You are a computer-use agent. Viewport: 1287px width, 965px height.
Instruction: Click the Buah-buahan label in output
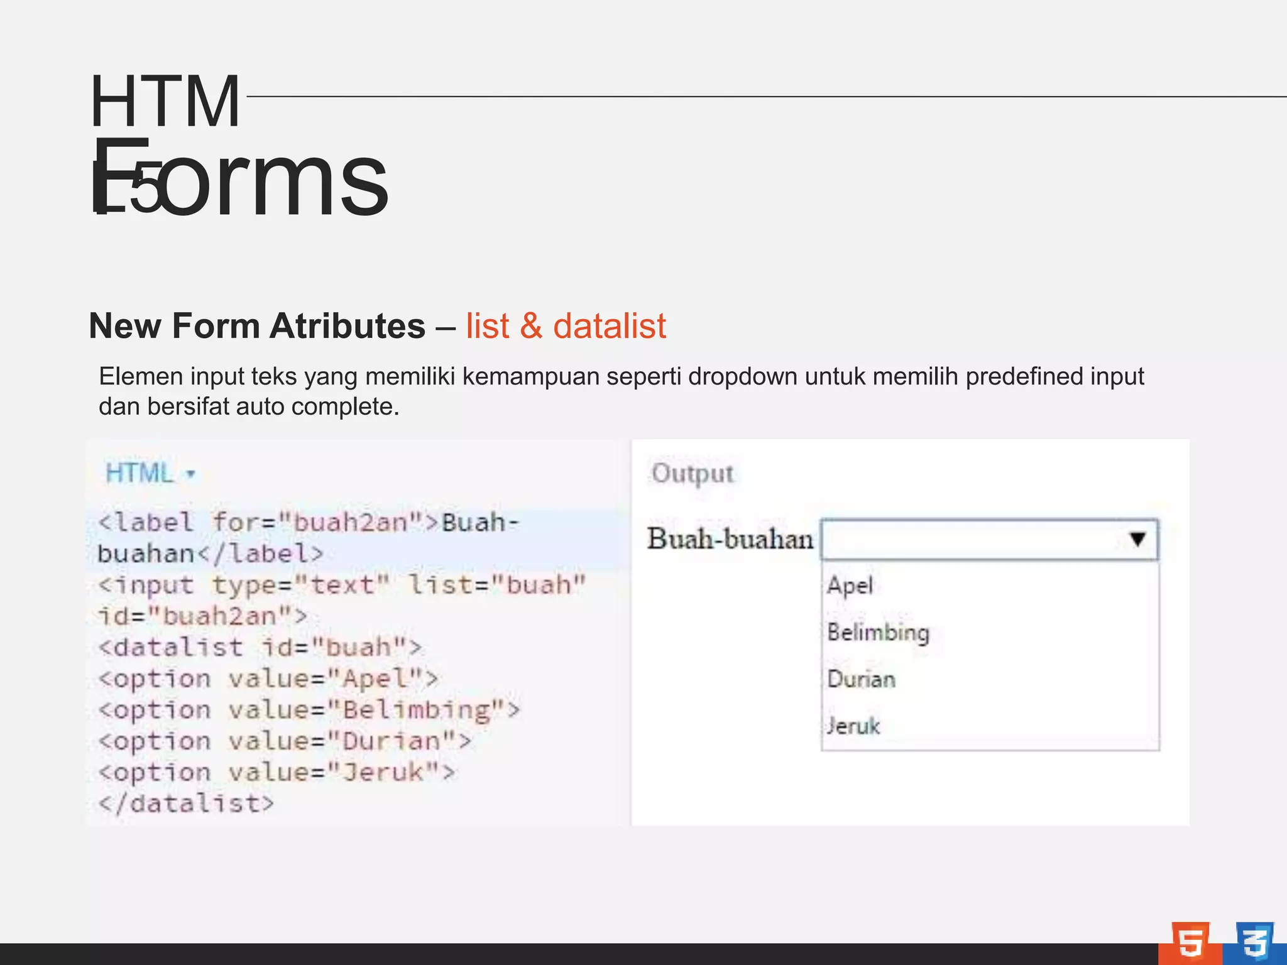tap(730, 539)
